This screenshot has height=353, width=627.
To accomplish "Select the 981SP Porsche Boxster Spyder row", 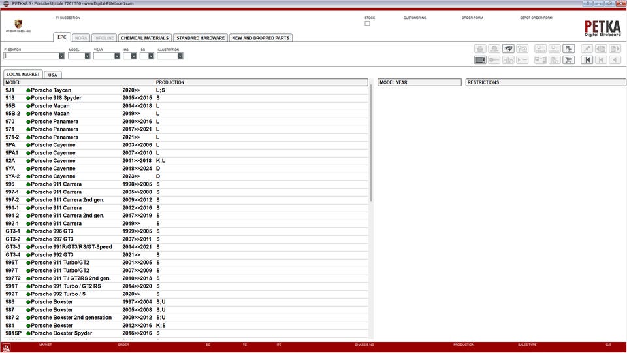I will [186, 333].
